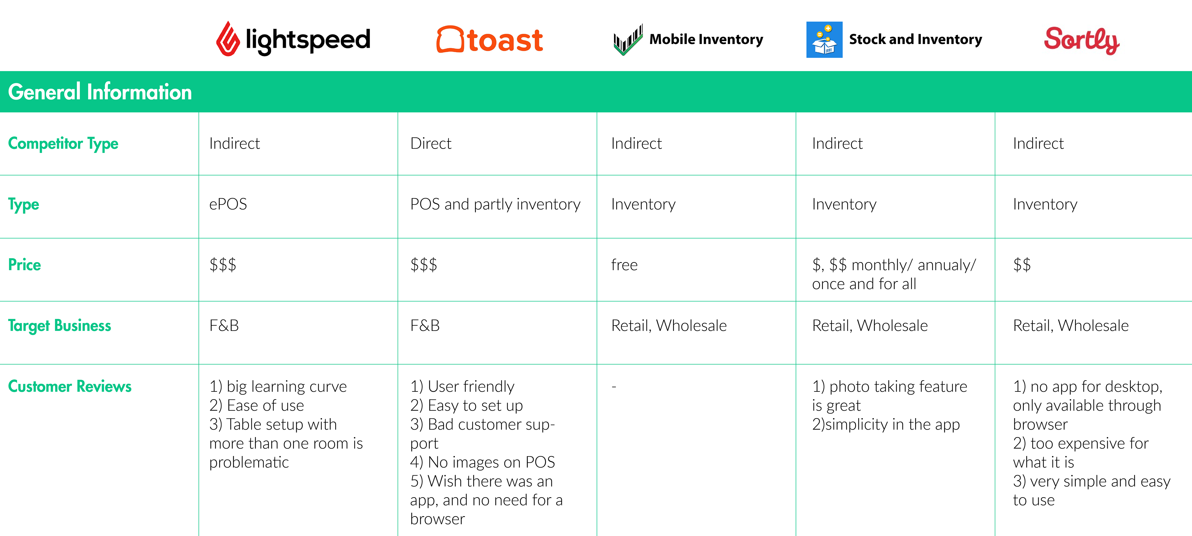Image resolution: width=1192 pixels, height=536 pixels.
Task: Select the General Information section header
Action: pyautogui.click(x=596, y=92)
